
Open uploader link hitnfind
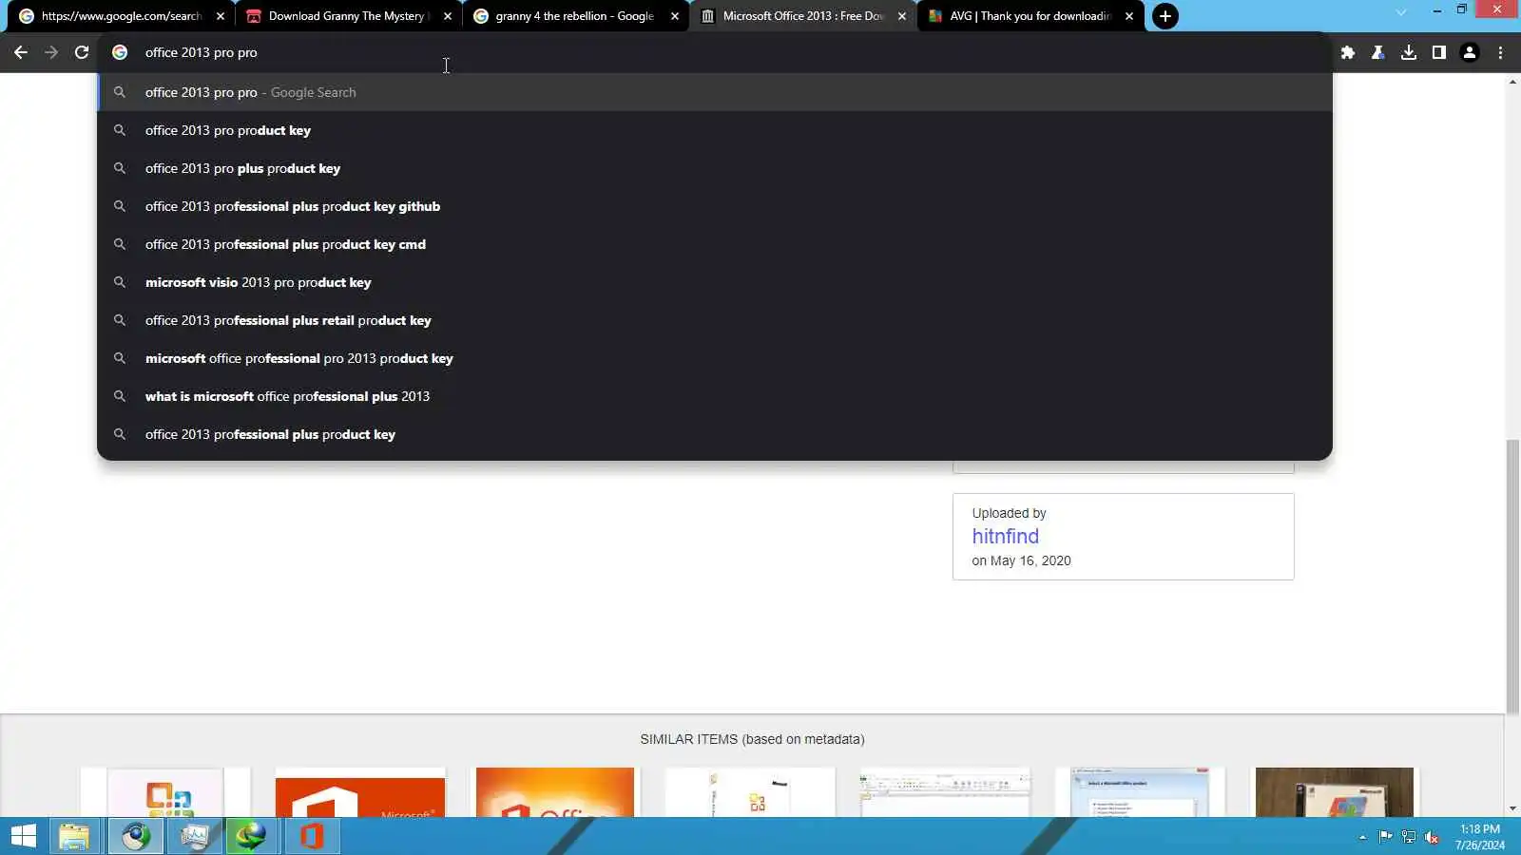(x=1005, y=537)
